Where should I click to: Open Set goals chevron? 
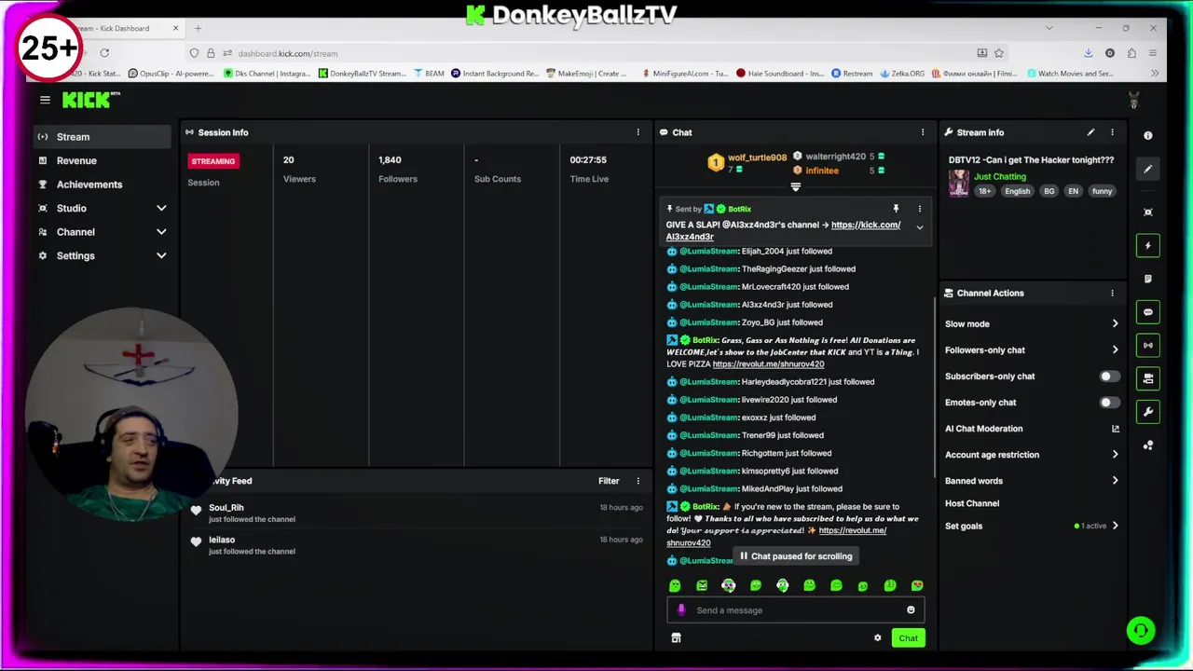coord(1115,526)
